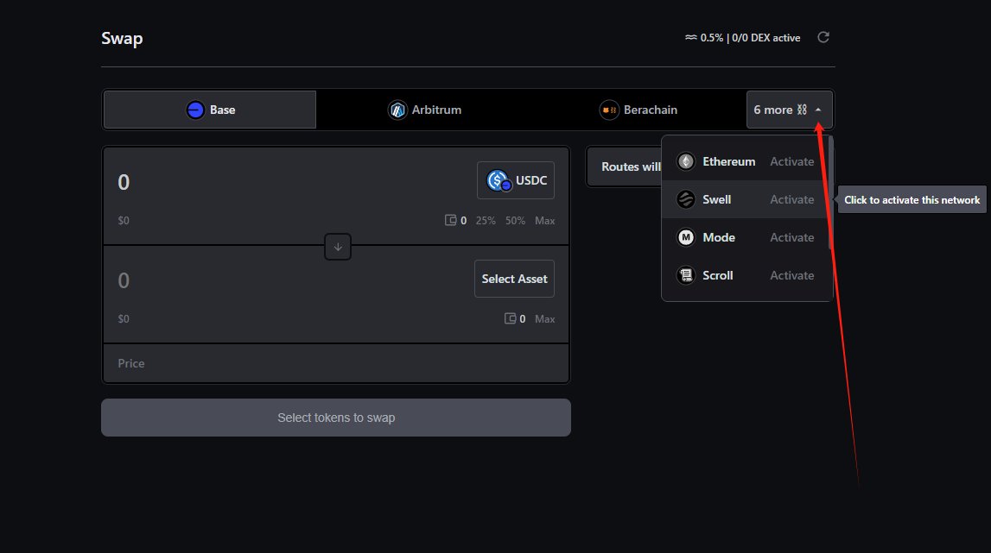Click the Base logo icon
Viewport: 991px width, 553px height.
click(x=195, y=110)
